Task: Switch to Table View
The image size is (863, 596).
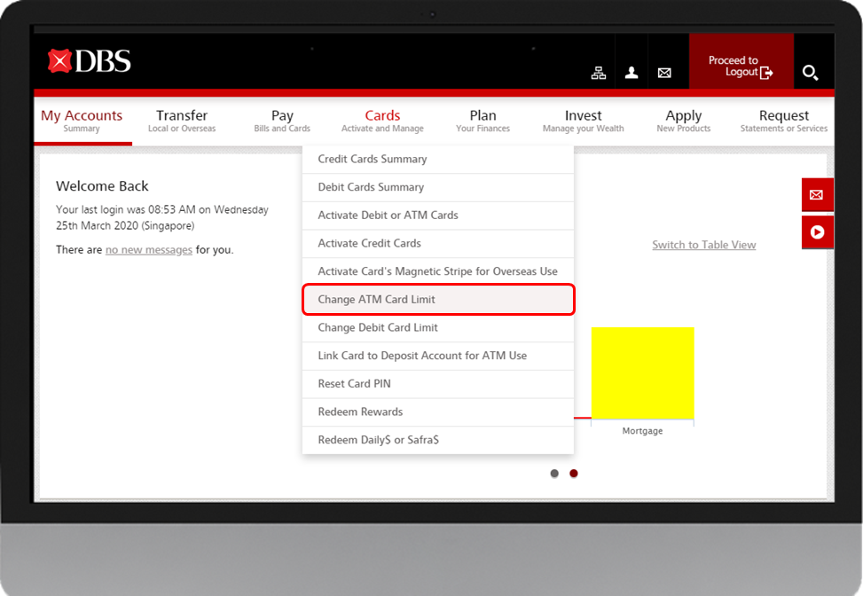Action: pyautogui.click(x=703, y=245)
